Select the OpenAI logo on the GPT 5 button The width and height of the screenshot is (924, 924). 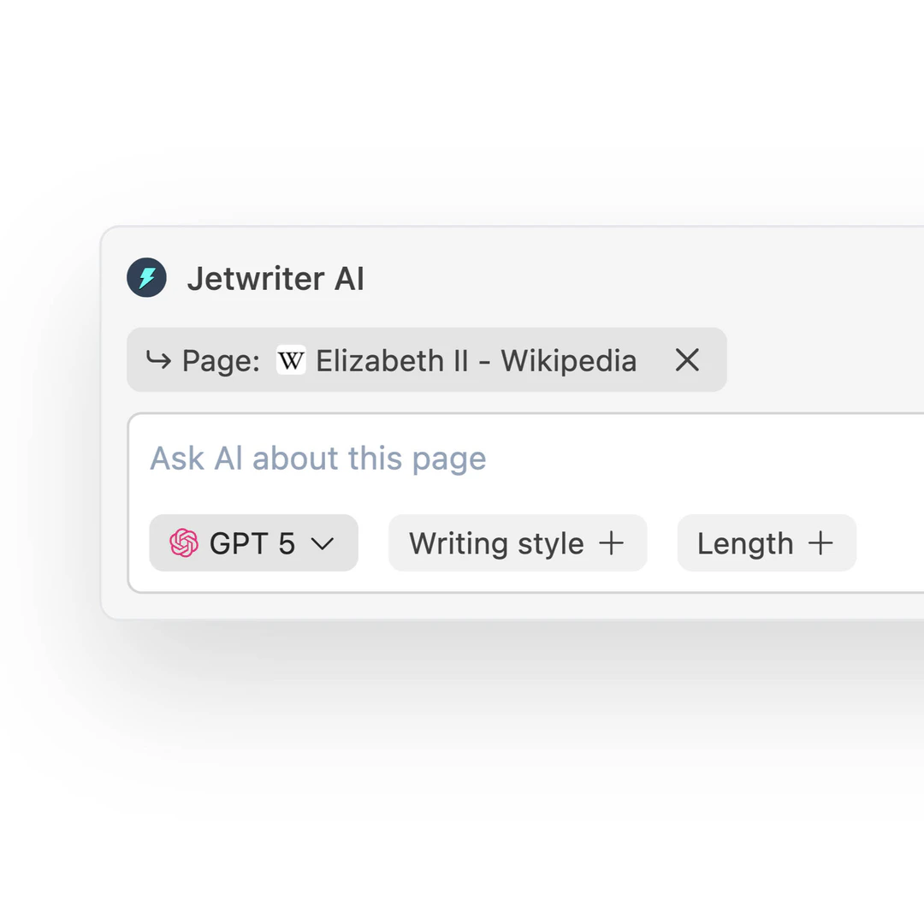(182, 542)
